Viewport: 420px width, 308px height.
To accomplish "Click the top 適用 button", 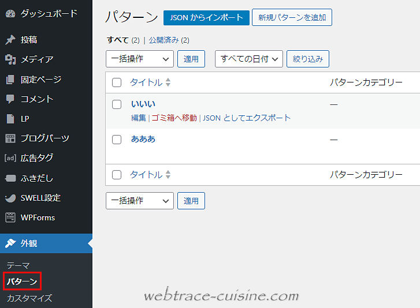I will tap(191, 59).
